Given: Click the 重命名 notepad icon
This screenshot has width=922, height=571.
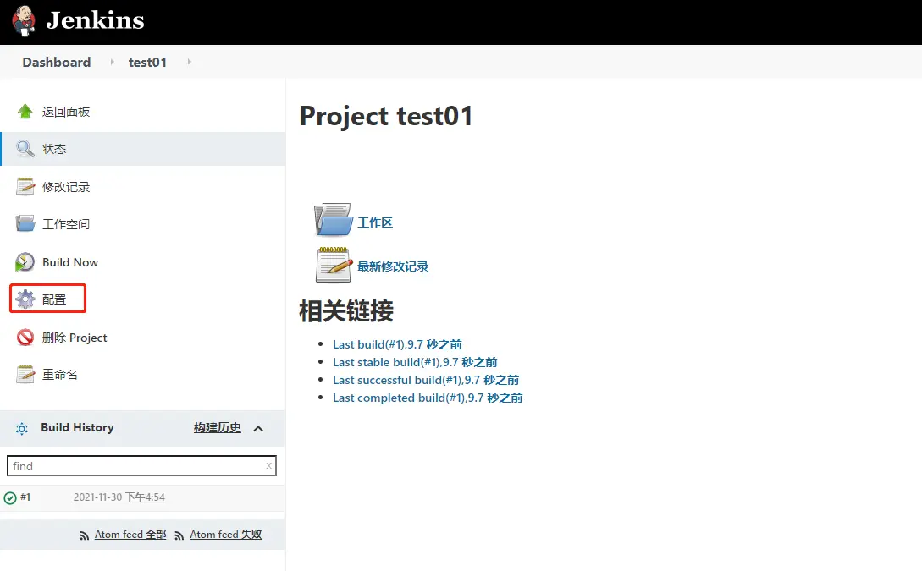Looking at the screenshot, I should [x=25, y=374].
